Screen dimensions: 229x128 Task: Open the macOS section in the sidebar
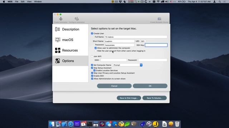(x=70, y=40)
